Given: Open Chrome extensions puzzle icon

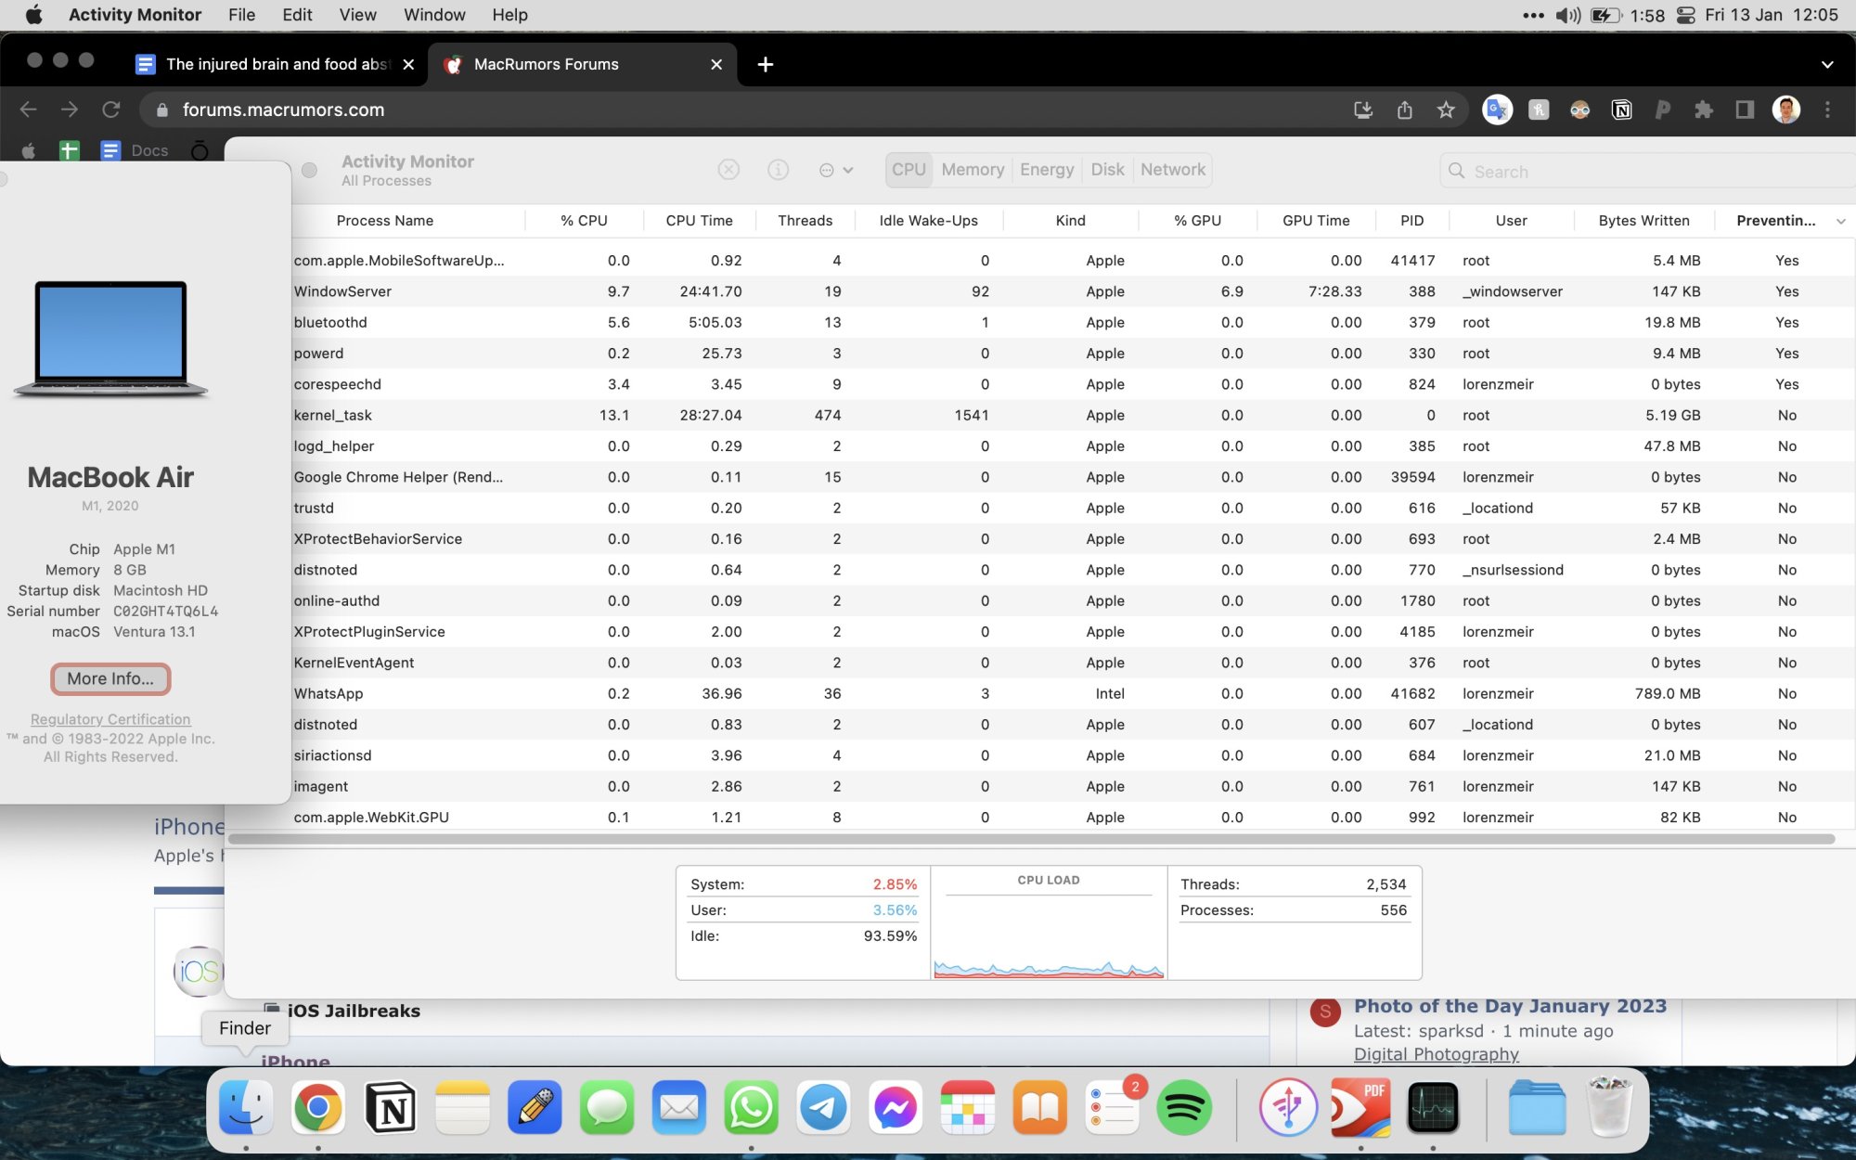Looking at the screenshot, I should (x=1703, y=110).
